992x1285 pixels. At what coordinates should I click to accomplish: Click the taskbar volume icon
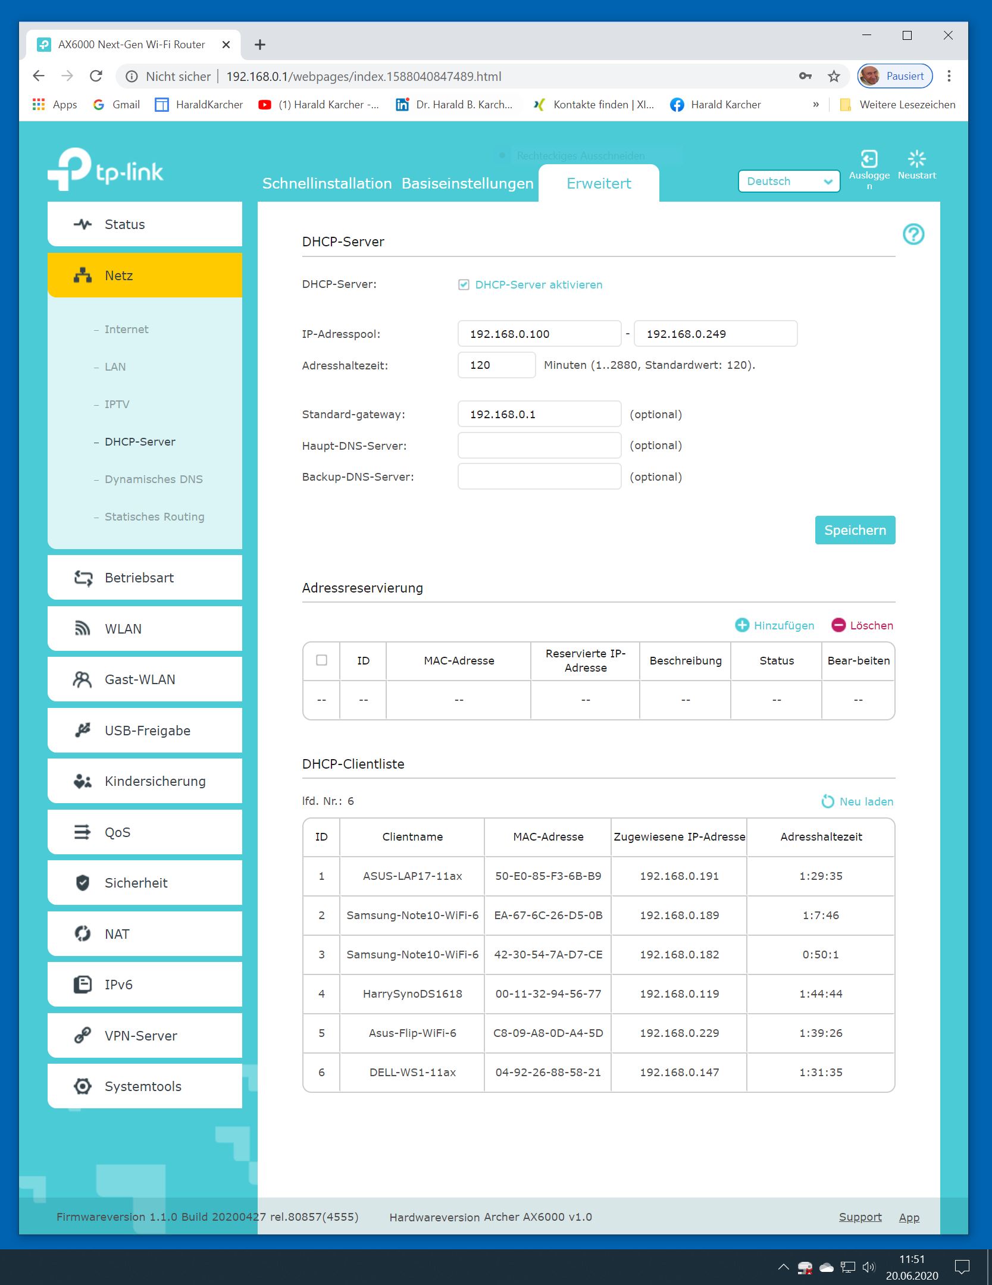point(868,1267)
